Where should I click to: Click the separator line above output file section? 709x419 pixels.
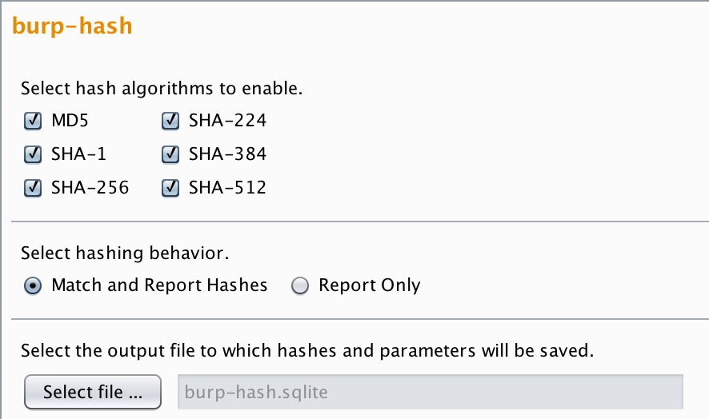click(359, 318)
